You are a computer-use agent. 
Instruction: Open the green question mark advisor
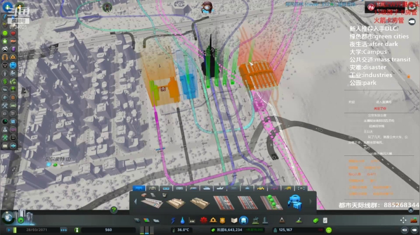click(x=114, y=210)
